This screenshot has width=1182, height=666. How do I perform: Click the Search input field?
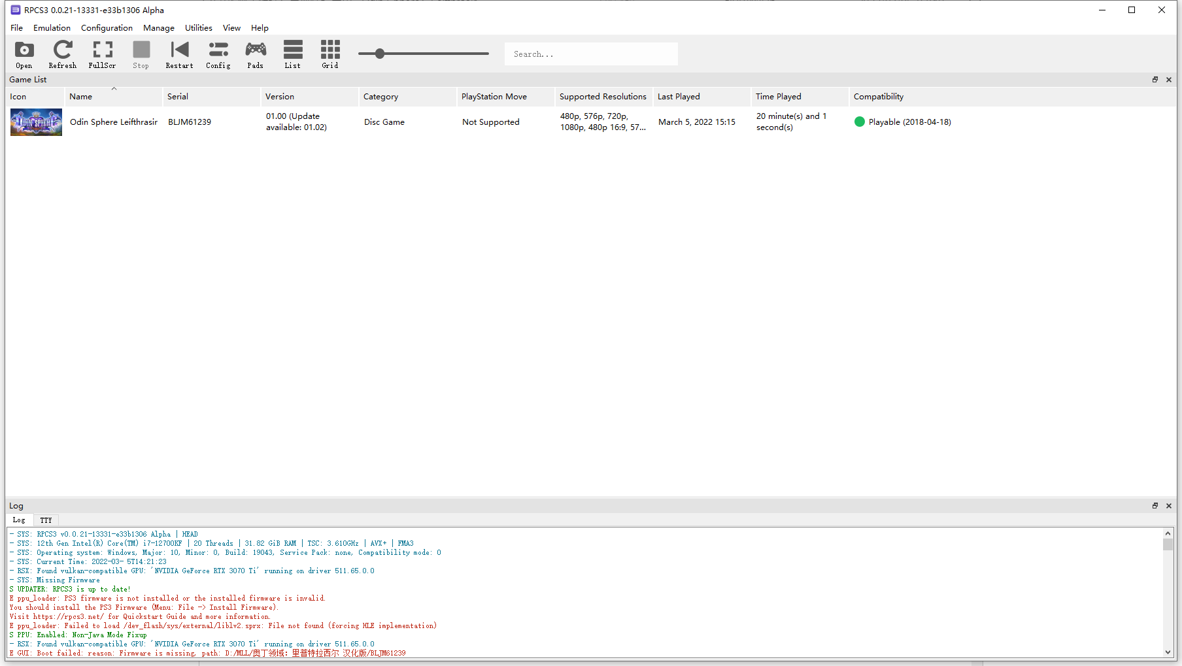(591, 54)
